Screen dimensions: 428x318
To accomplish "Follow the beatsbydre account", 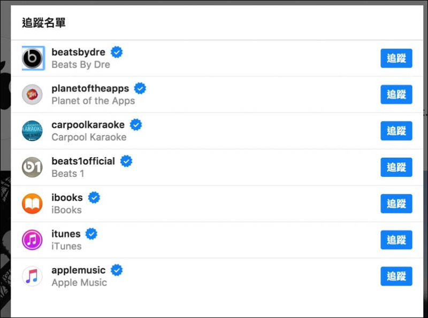I will (x=396, y=58).
